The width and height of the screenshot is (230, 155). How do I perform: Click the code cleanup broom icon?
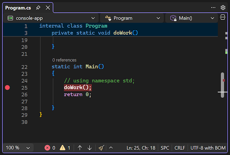click(101, 148)
